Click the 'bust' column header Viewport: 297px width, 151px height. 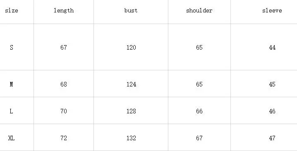click(131, 10)
